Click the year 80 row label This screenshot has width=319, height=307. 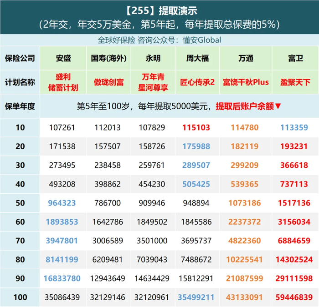click(x=20, y=260)
